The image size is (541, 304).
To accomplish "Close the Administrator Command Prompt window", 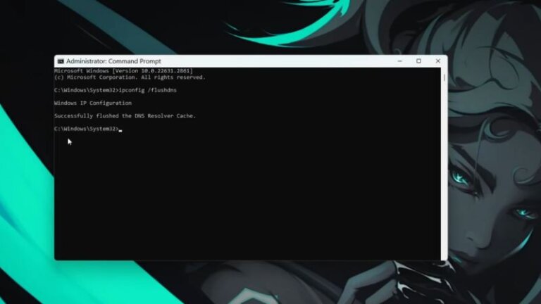I will (437, 61).
